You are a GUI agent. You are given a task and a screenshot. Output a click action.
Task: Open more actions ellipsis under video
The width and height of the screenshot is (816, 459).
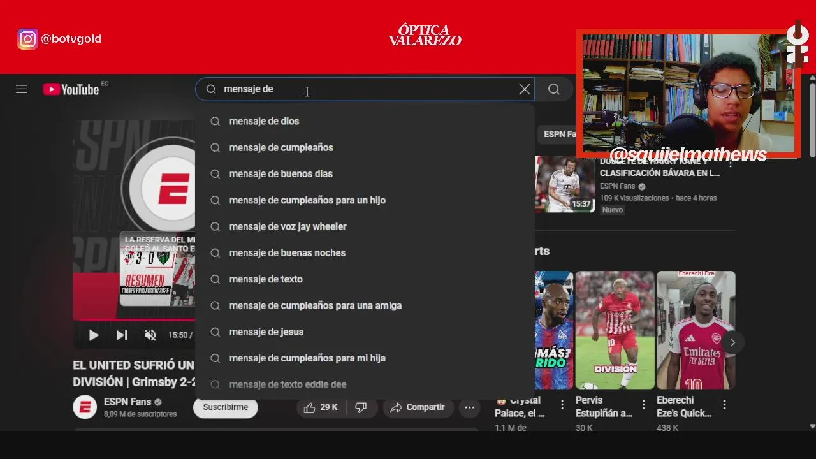point(470,407)
